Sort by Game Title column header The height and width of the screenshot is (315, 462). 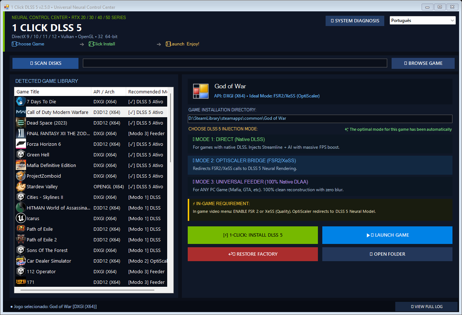coord(53,92)
